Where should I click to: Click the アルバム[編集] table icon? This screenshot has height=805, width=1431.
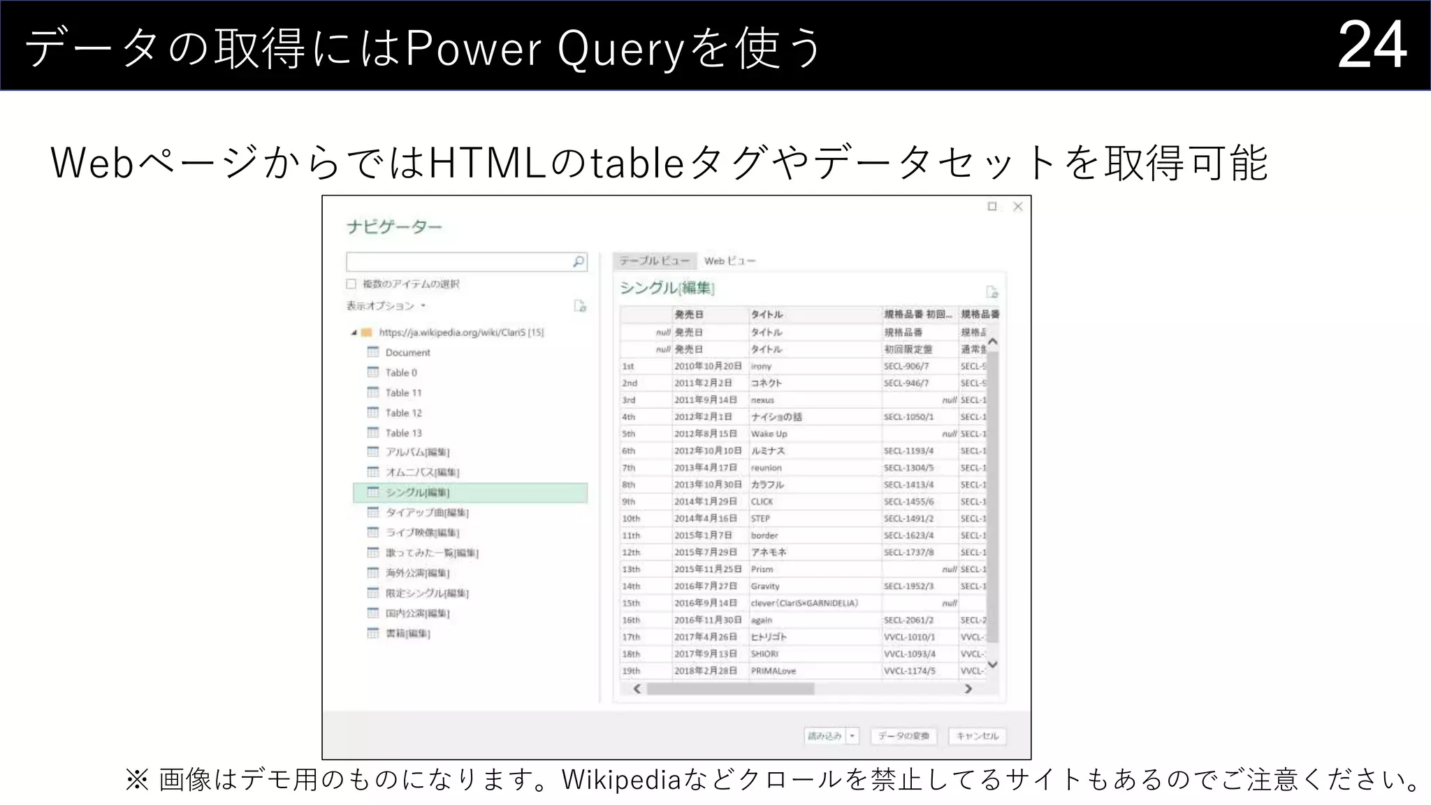point(373,452)
